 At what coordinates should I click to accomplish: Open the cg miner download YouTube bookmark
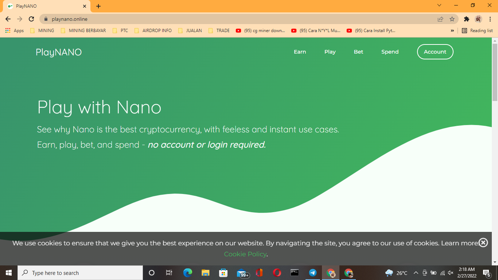point(260,31)
